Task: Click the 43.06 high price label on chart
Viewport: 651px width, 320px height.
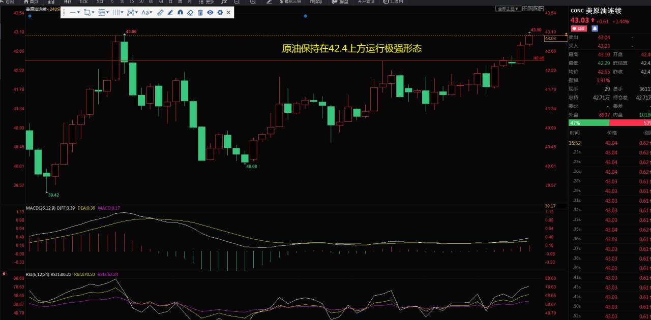Action: point(131,31)
